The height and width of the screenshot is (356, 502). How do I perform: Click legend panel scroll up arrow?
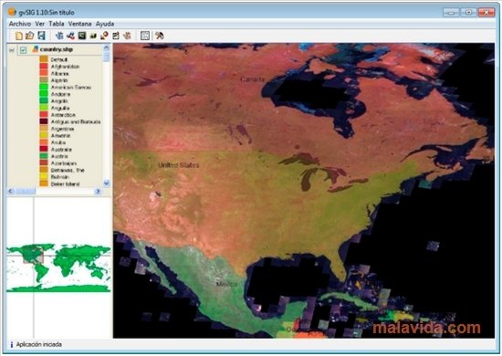click(x=106, y=47)
